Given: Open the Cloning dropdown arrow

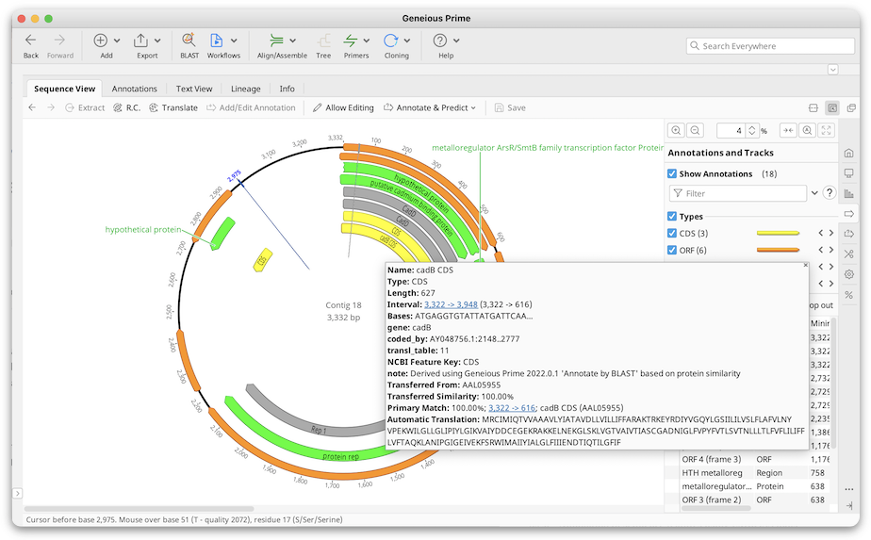Looking at the screenshot, I should click(406, 41).
